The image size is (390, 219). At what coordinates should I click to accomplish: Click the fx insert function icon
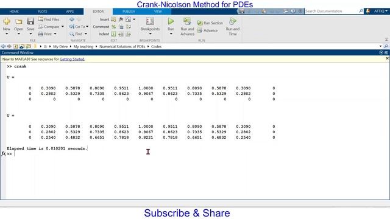click(121, 19)
